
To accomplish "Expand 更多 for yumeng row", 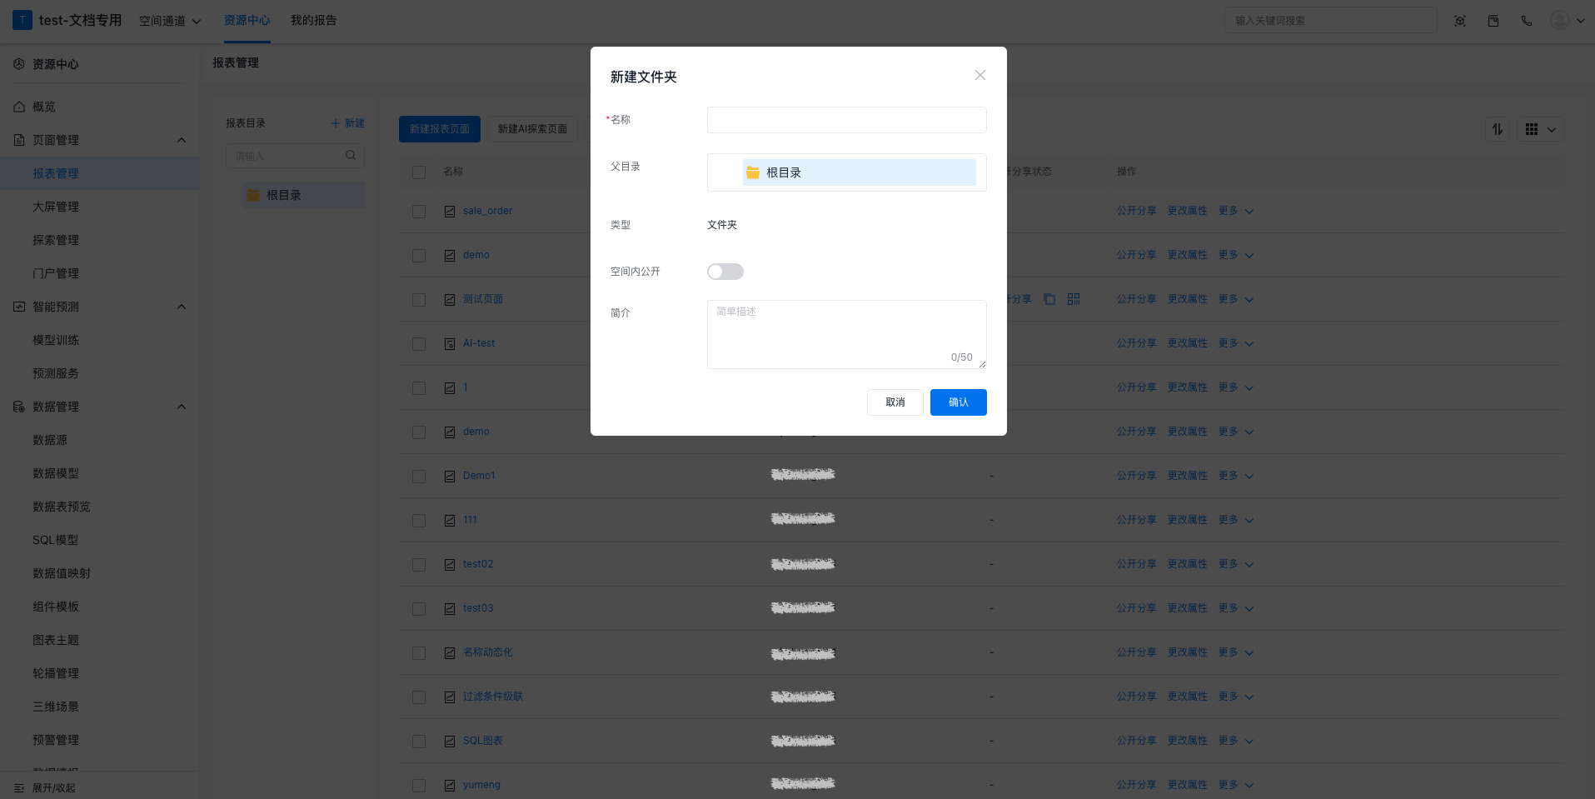I will (1236, 785).
